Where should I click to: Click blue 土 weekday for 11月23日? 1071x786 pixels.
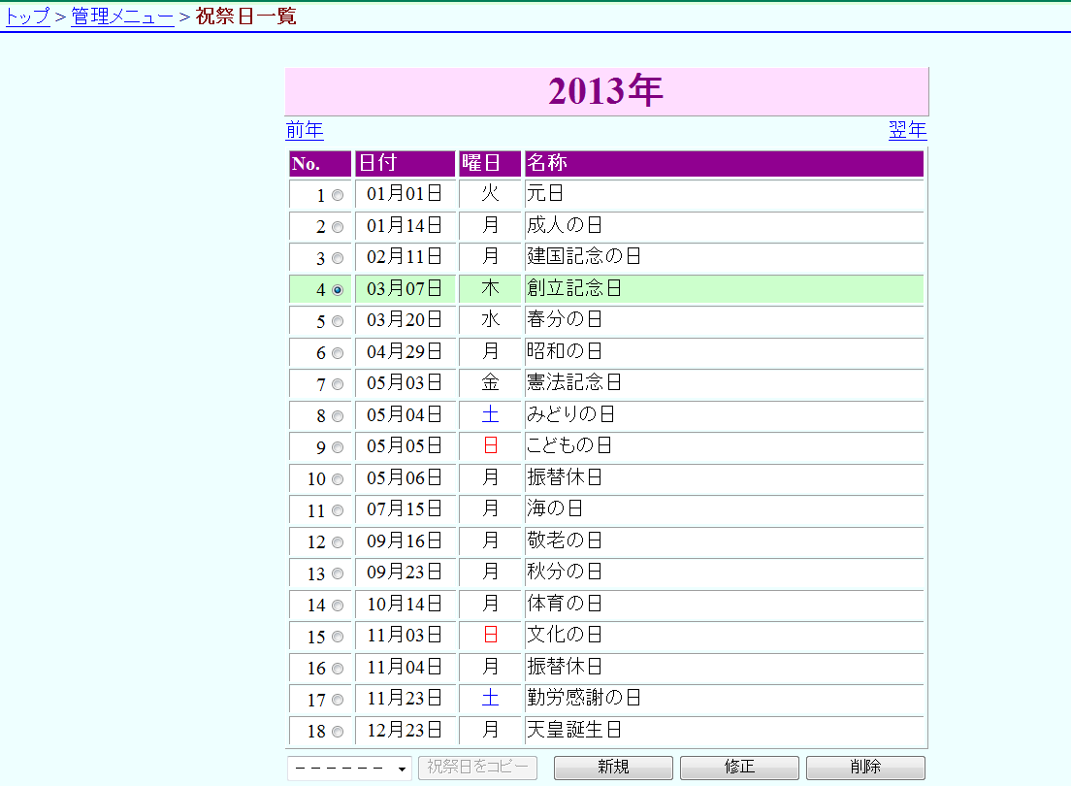[491, 698]
